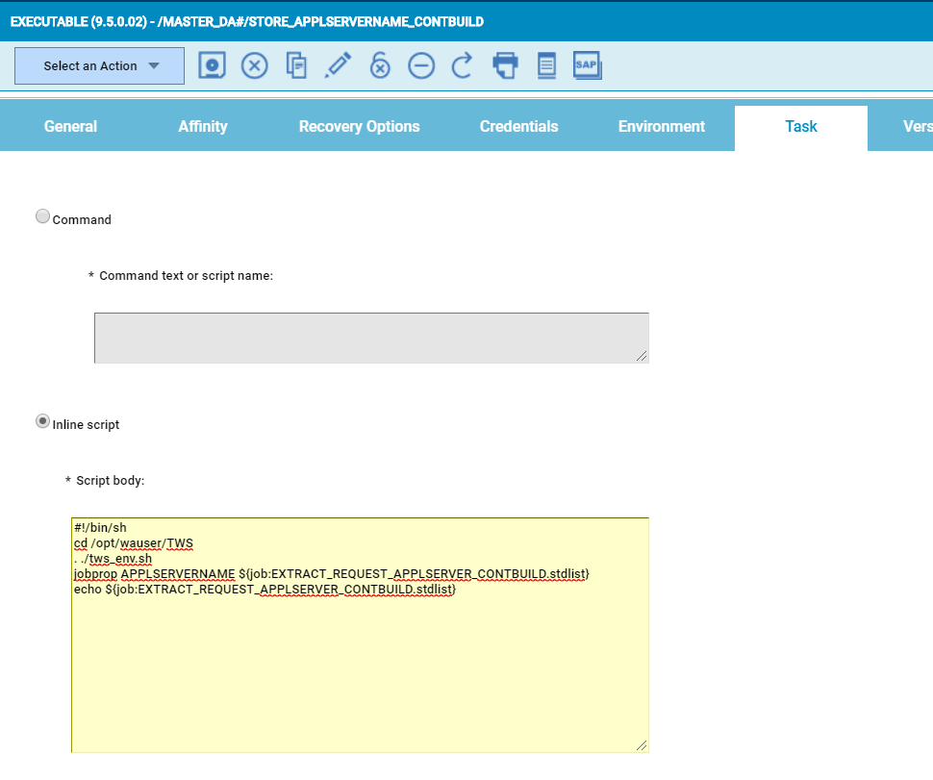Select the Inline script radio button

[x=42, y=422]
